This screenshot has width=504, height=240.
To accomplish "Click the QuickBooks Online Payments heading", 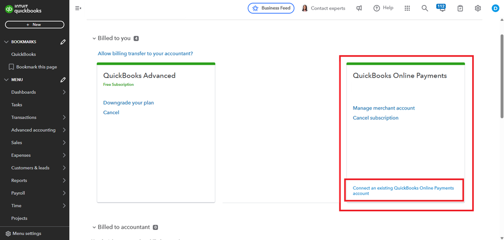I will tap(399, 76).
